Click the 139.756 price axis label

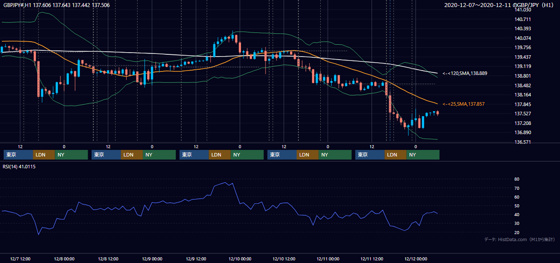(523, 47)
